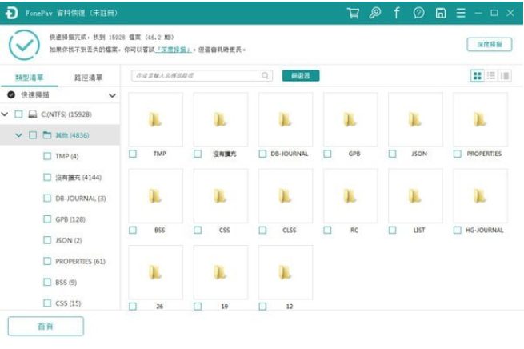The image size is (524, 349).
Task: Open the Facebook icon in title bar
Action: coord(397,13)
